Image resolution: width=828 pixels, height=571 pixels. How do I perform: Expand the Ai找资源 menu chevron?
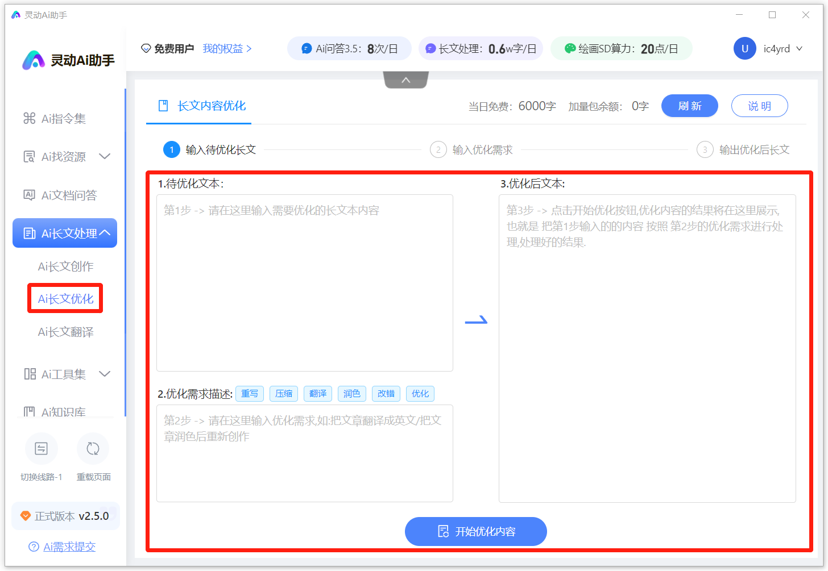click(x=105, y=156)
